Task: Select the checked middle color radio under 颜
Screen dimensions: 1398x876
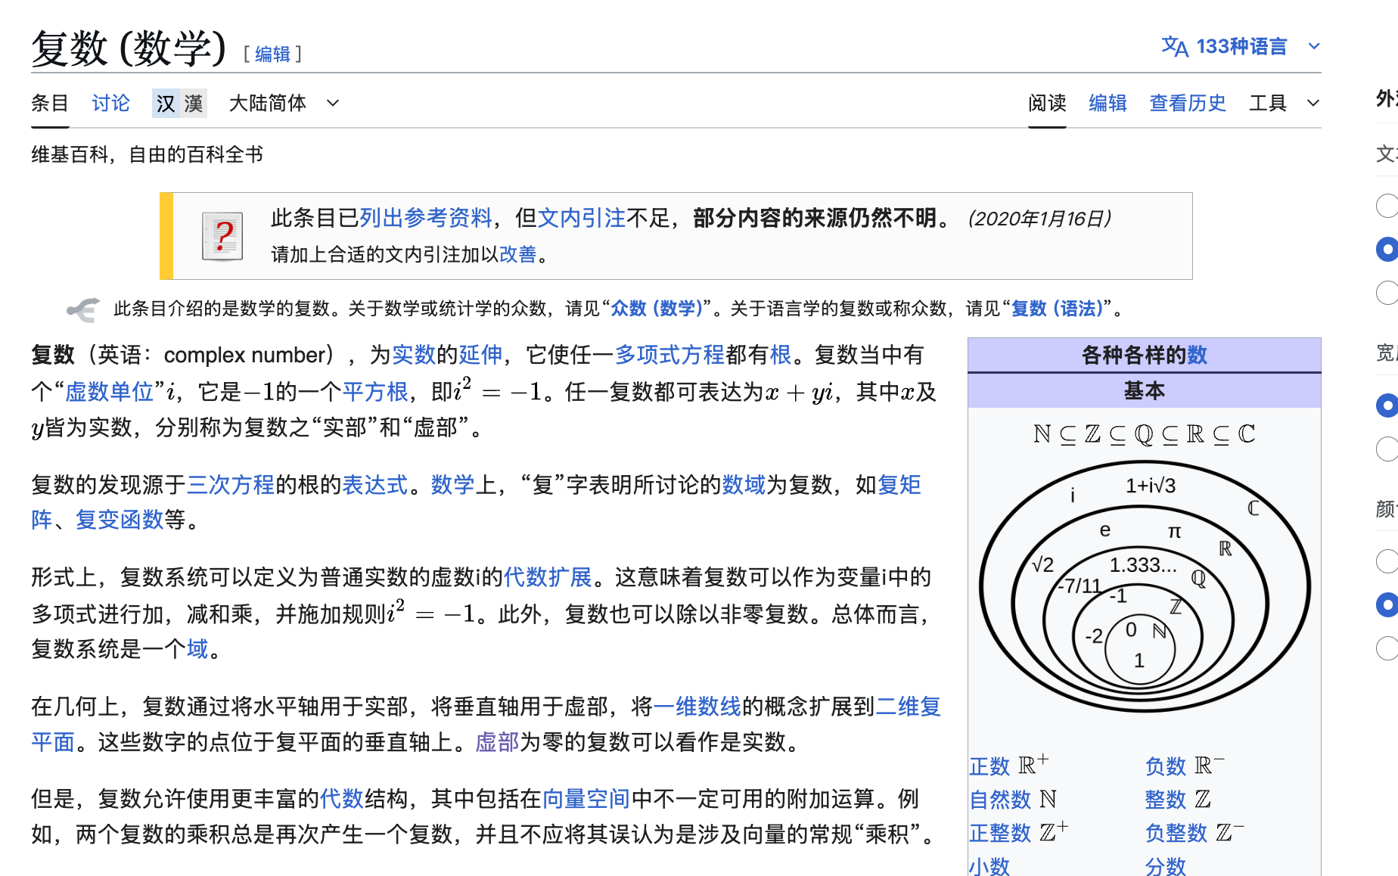Action: coord(1387,604)
